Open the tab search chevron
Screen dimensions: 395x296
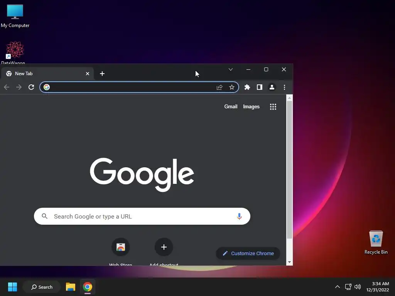[231, 69]
